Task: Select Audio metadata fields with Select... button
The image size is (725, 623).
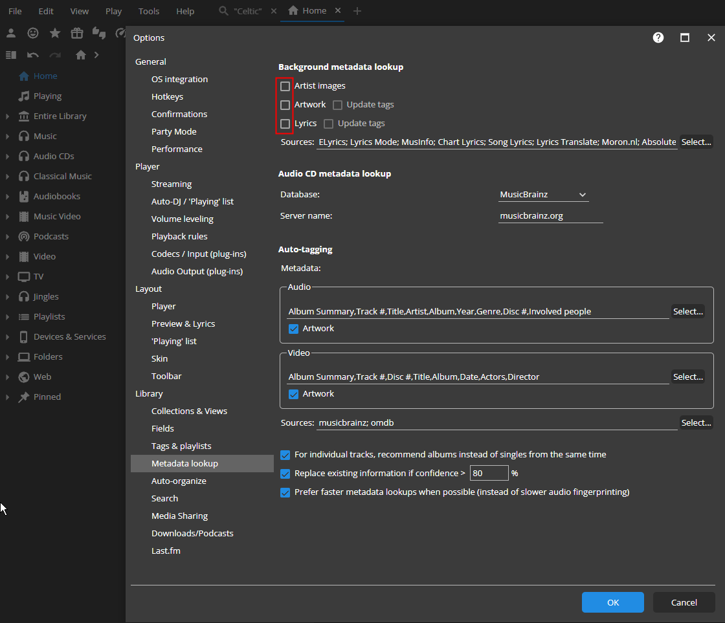Action: coord(688,312)
